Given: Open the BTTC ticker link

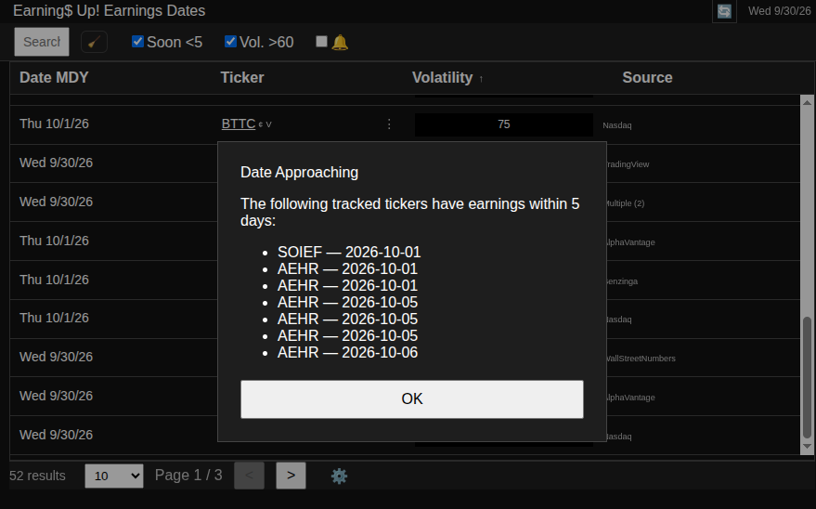Looking at the screenshot, I should pyautogui.click(x=239, y=124).
